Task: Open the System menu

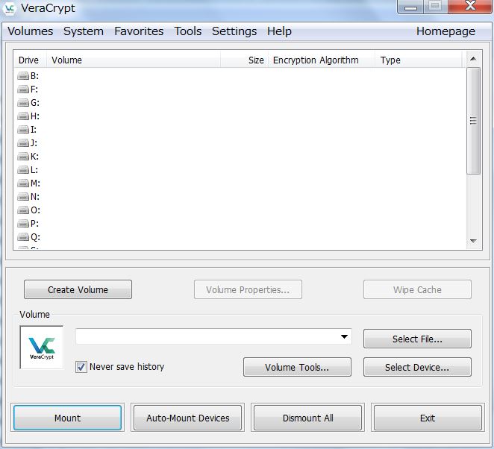Action: [84, 31]
